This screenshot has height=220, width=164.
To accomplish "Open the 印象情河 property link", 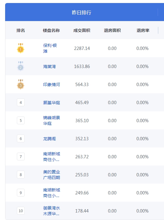I will (x=51, y=85).
